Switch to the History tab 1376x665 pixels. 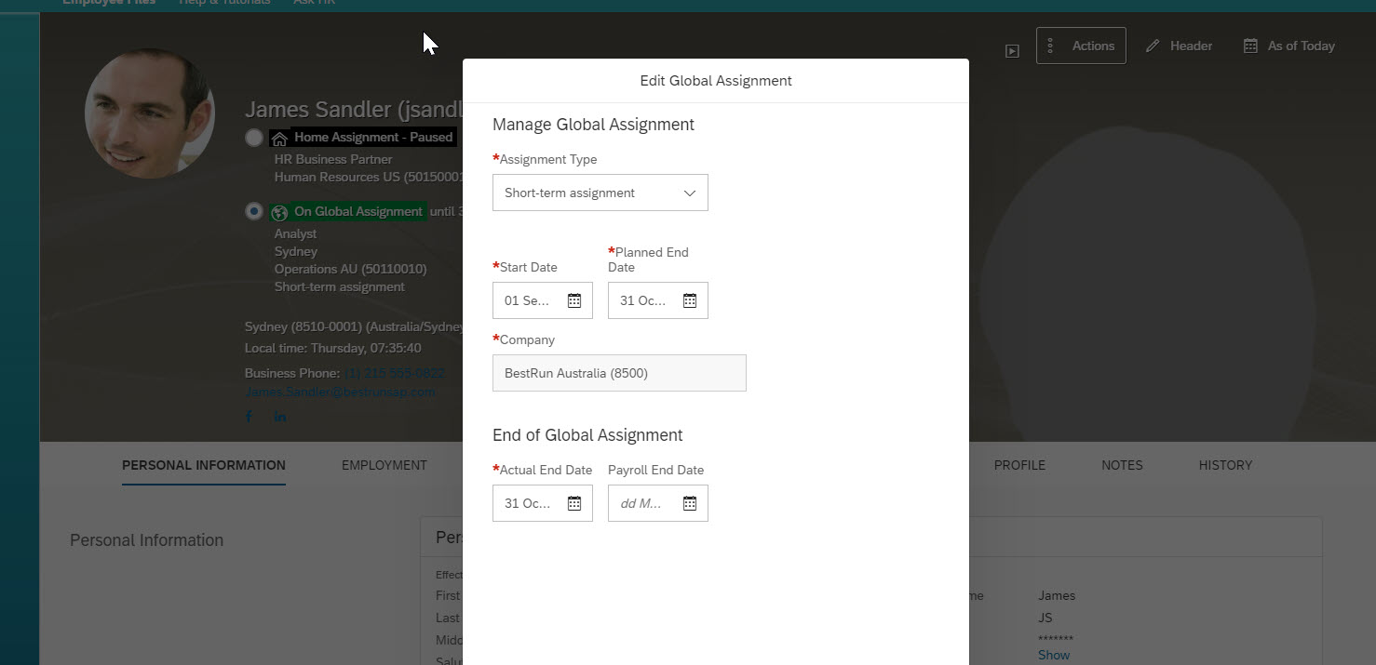click(1225, 465)
